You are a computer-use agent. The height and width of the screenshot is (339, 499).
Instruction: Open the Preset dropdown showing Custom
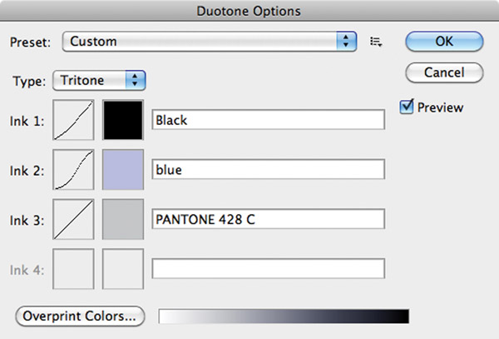click(210, 41)
